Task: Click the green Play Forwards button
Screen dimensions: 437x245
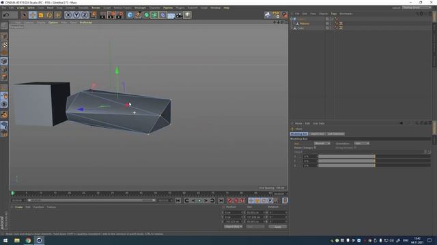Action: coord(199,201)
